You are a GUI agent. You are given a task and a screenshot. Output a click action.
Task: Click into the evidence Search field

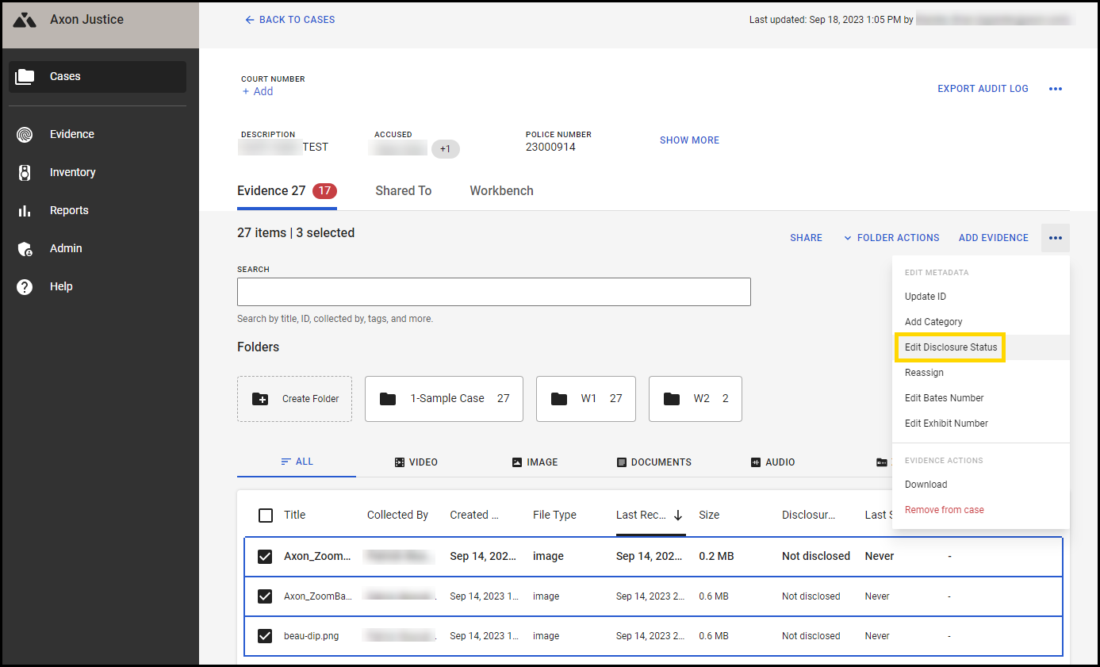[x=493, y=292]
